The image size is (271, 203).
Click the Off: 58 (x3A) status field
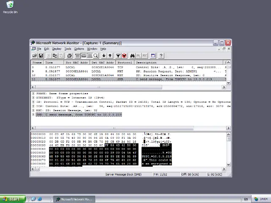[x=194, y=174]
